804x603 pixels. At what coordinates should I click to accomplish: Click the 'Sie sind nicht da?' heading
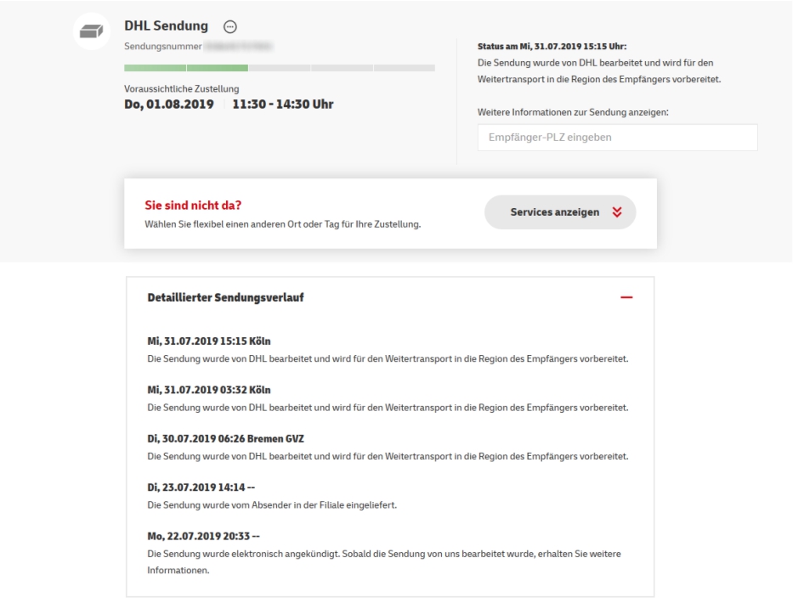tap(193, 205)
